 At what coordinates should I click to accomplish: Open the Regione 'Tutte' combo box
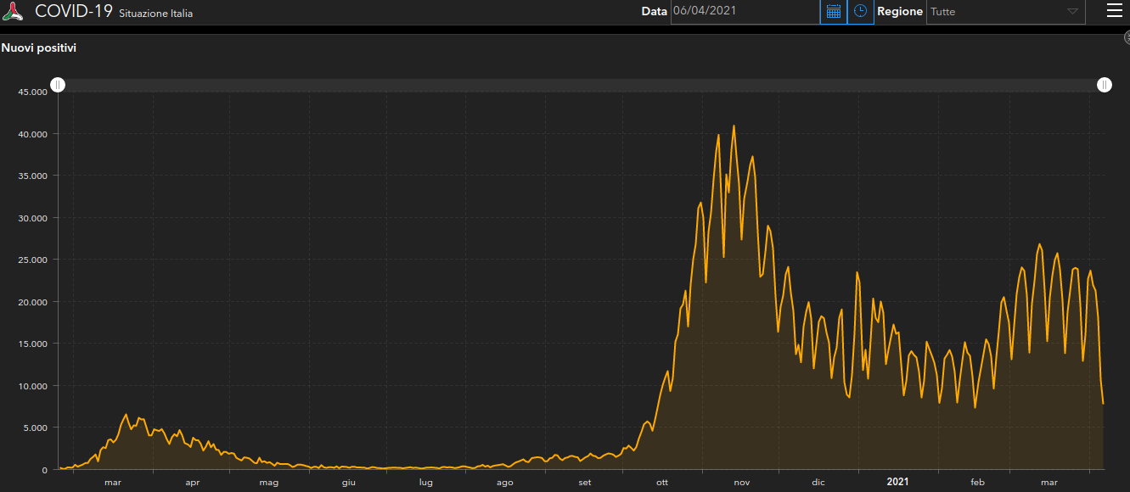(993, 12)
